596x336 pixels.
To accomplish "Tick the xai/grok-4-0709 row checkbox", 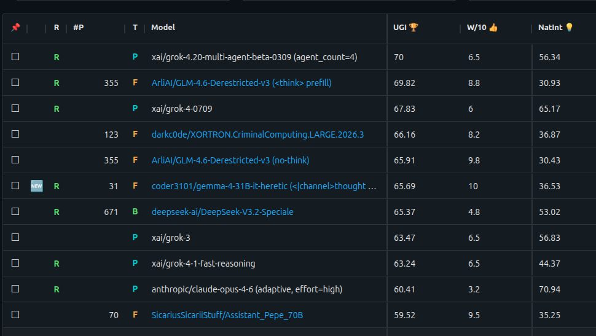I will click(x=15, y=108).
